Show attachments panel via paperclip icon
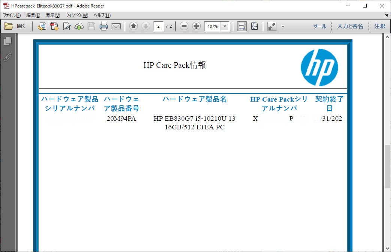The width and height of the screenshot is (391, 252). coord(7,57)
